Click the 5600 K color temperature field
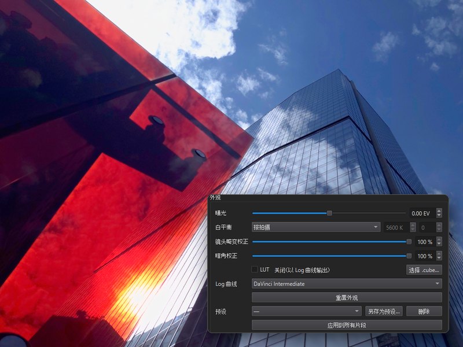463x347 pixels. pyautogui.click(x=396, y=227)
